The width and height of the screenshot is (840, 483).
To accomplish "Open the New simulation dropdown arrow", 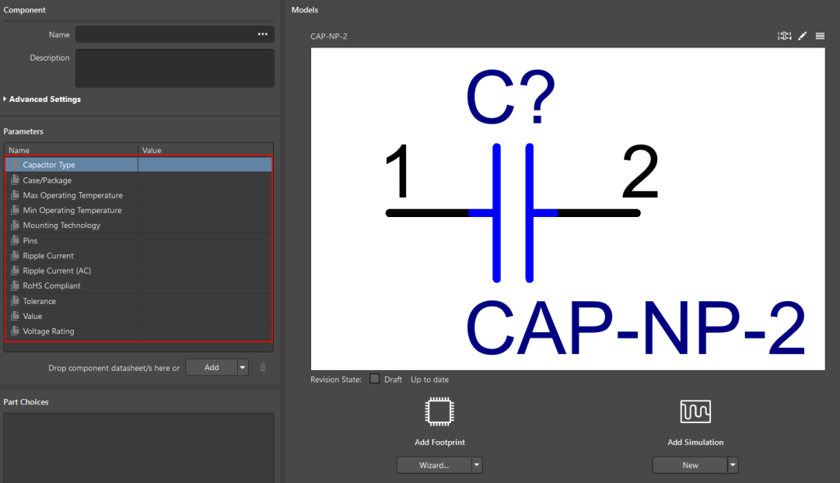I will coord(733,465).
